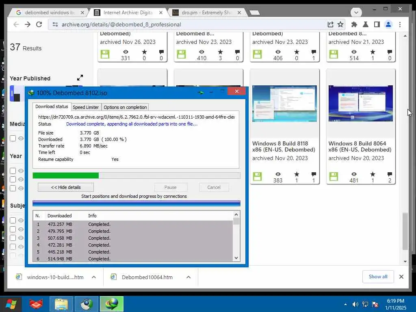
Task: Click the network tray icon
Action: point(365,304)
